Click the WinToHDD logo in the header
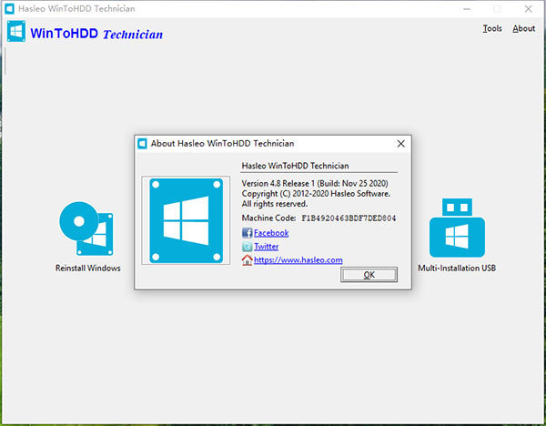Image resolution: width=546 pixels, height=426 pixels. coord(16,31)
